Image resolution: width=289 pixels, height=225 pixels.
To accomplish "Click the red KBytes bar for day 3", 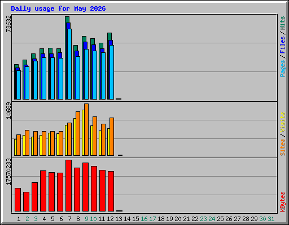I will click(x=34, y=197).
